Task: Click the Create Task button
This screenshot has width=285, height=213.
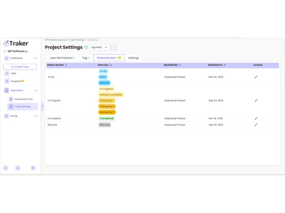Action: [20, 67]
